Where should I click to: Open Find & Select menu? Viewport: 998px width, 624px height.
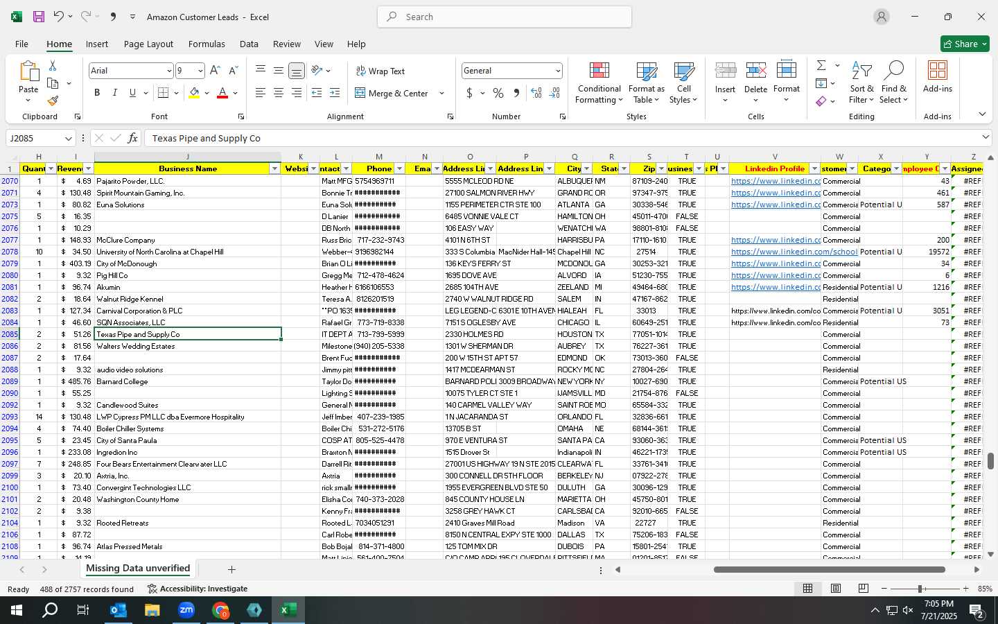[893, 83]
